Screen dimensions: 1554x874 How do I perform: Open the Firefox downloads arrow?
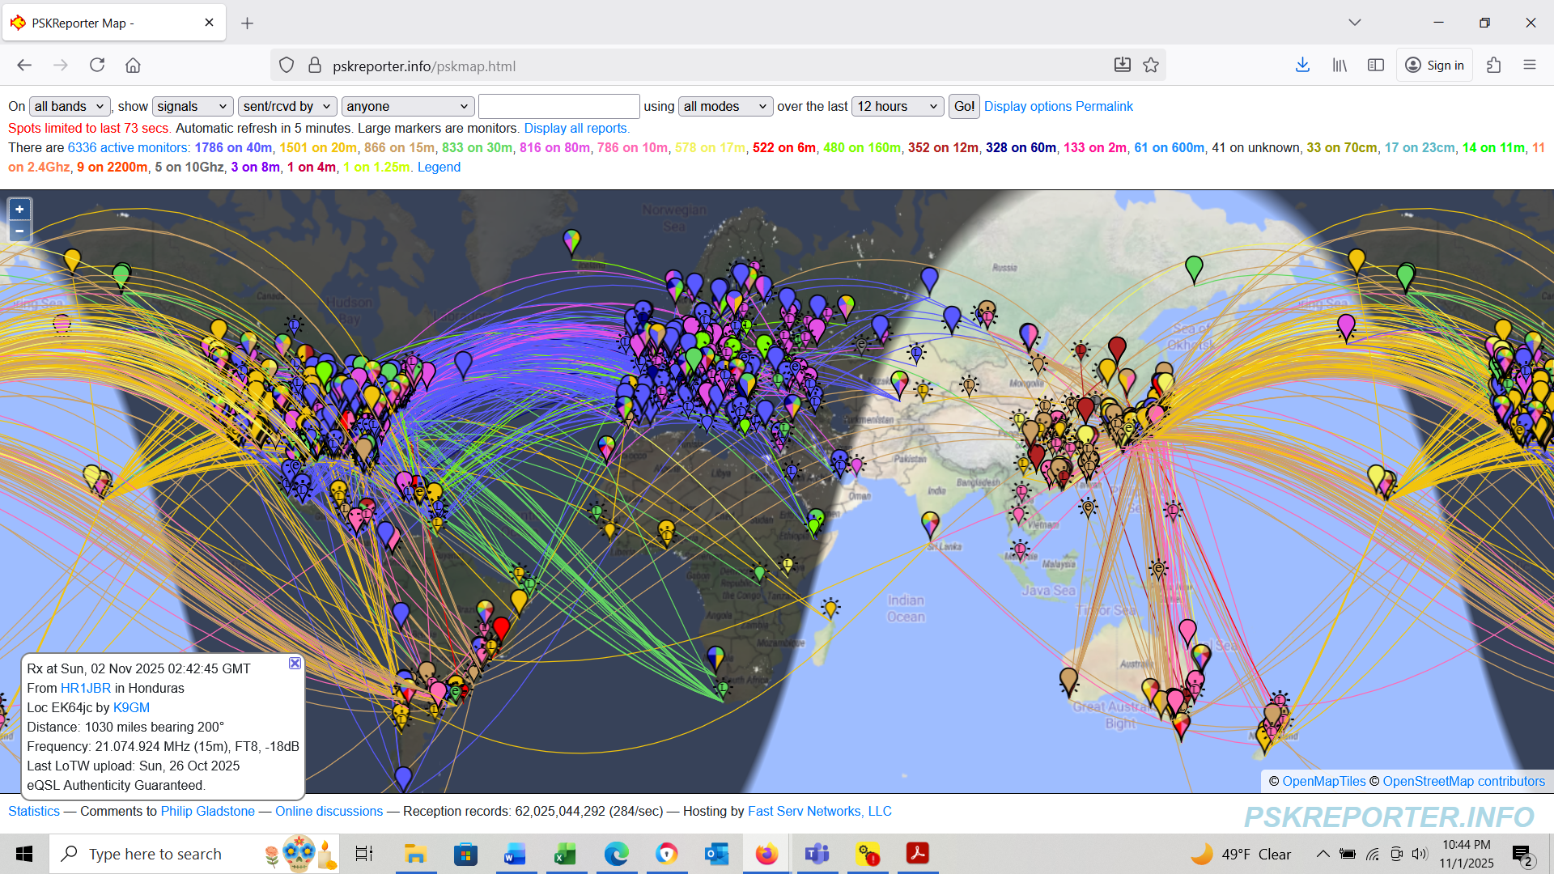(x=1302, y=66)
